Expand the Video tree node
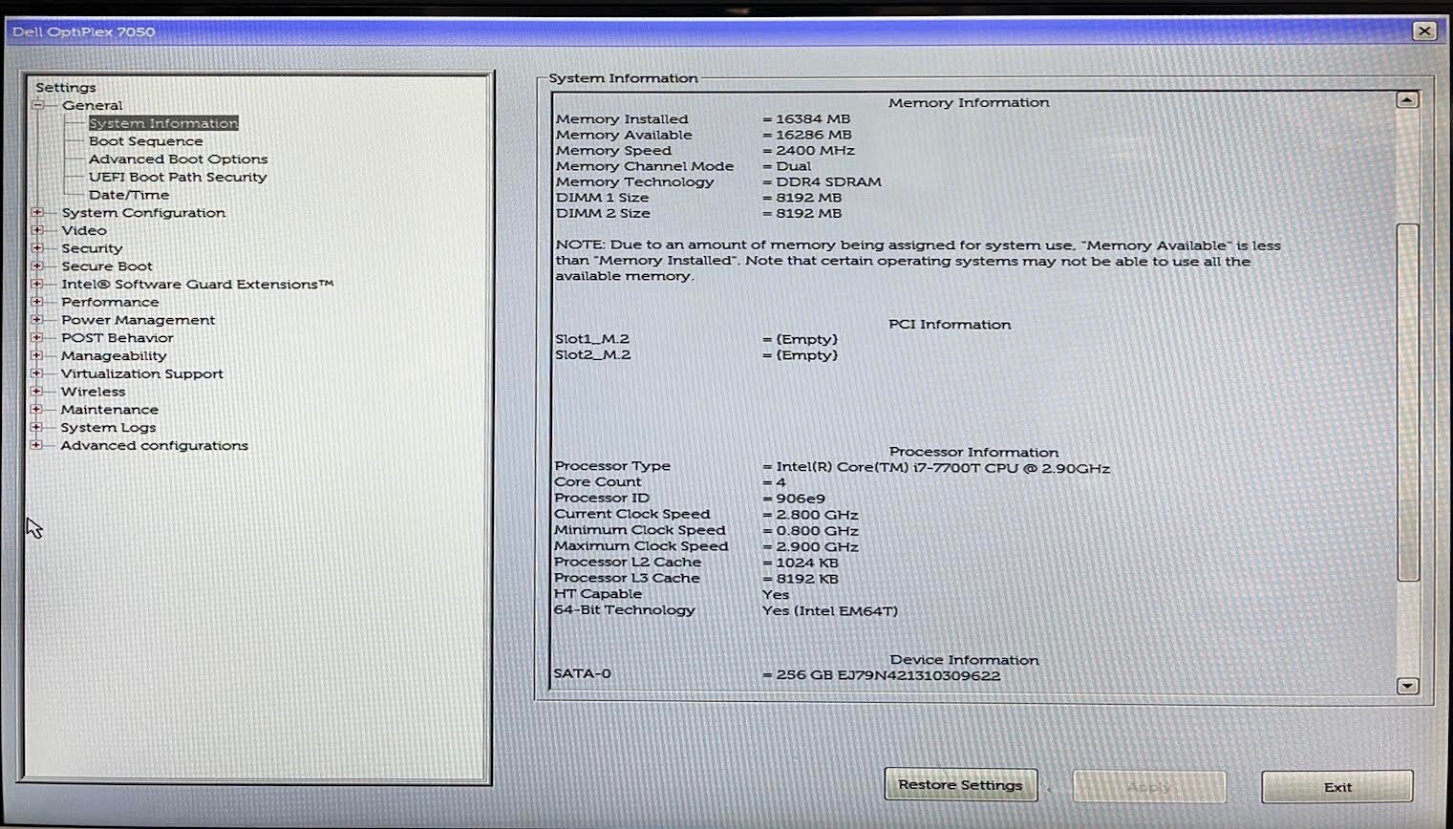This screenshot has width=1453, height=829. pyautogui.click(x=37, y=230)
